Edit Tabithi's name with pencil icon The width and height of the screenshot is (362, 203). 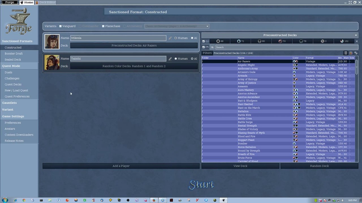[x=170, y=59]
